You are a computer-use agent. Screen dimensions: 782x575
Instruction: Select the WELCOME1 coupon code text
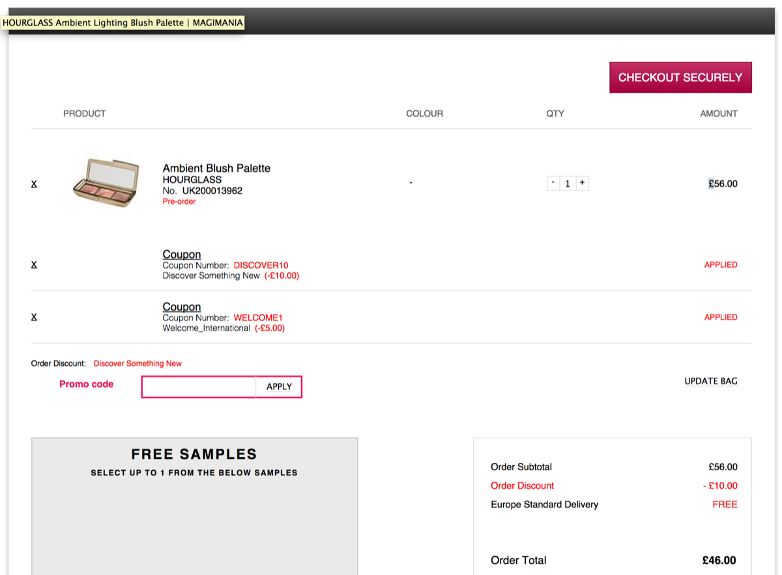click(258, 318)
